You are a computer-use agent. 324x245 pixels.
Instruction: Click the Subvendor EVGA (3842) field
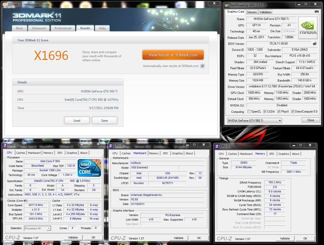click(300, 50)
